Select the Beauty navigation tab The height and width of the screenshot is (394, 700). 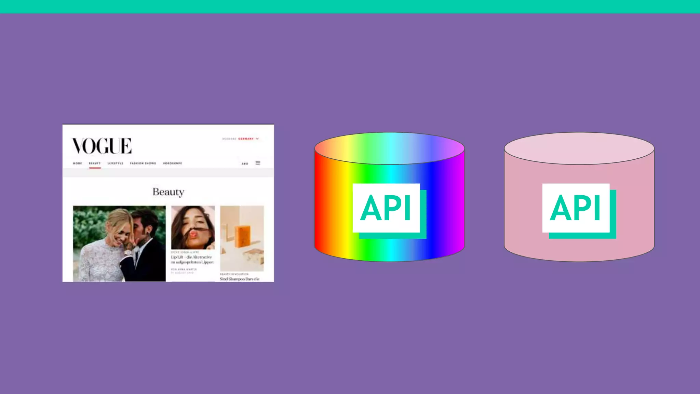[95, 163]
